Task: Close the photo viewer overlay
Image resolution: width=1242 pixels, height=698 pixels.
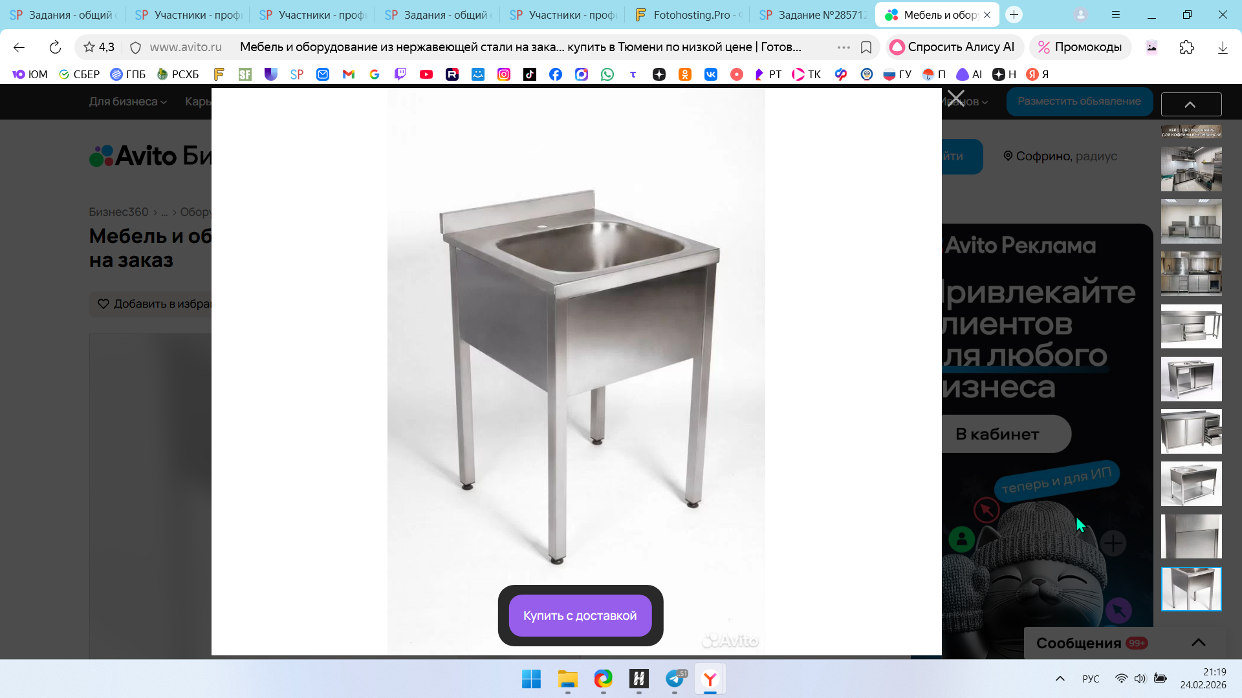Action: [955, 98]
